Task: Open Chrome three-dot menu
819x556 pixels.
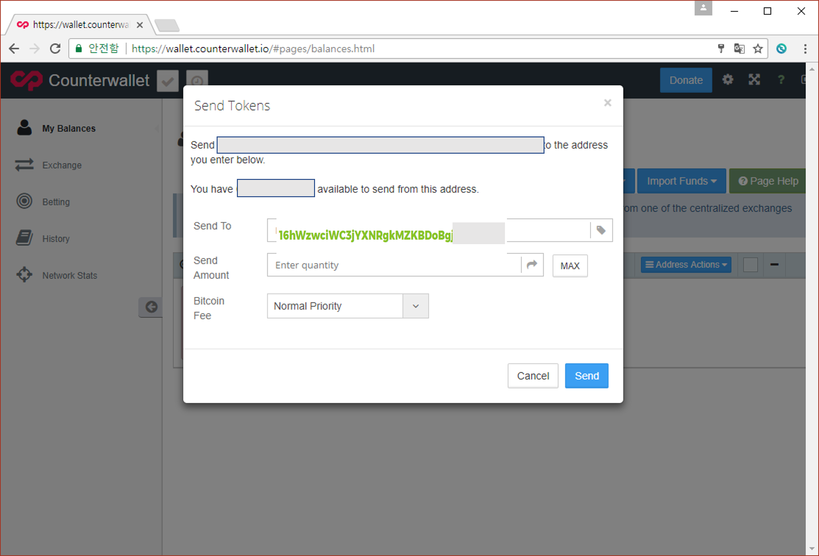Action: point(805,48)
